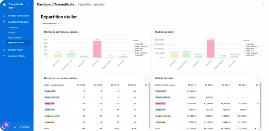Click folder icon beside Interface Tranquilisafe
This screenshot has width=269, height=131.
point(4,16)
